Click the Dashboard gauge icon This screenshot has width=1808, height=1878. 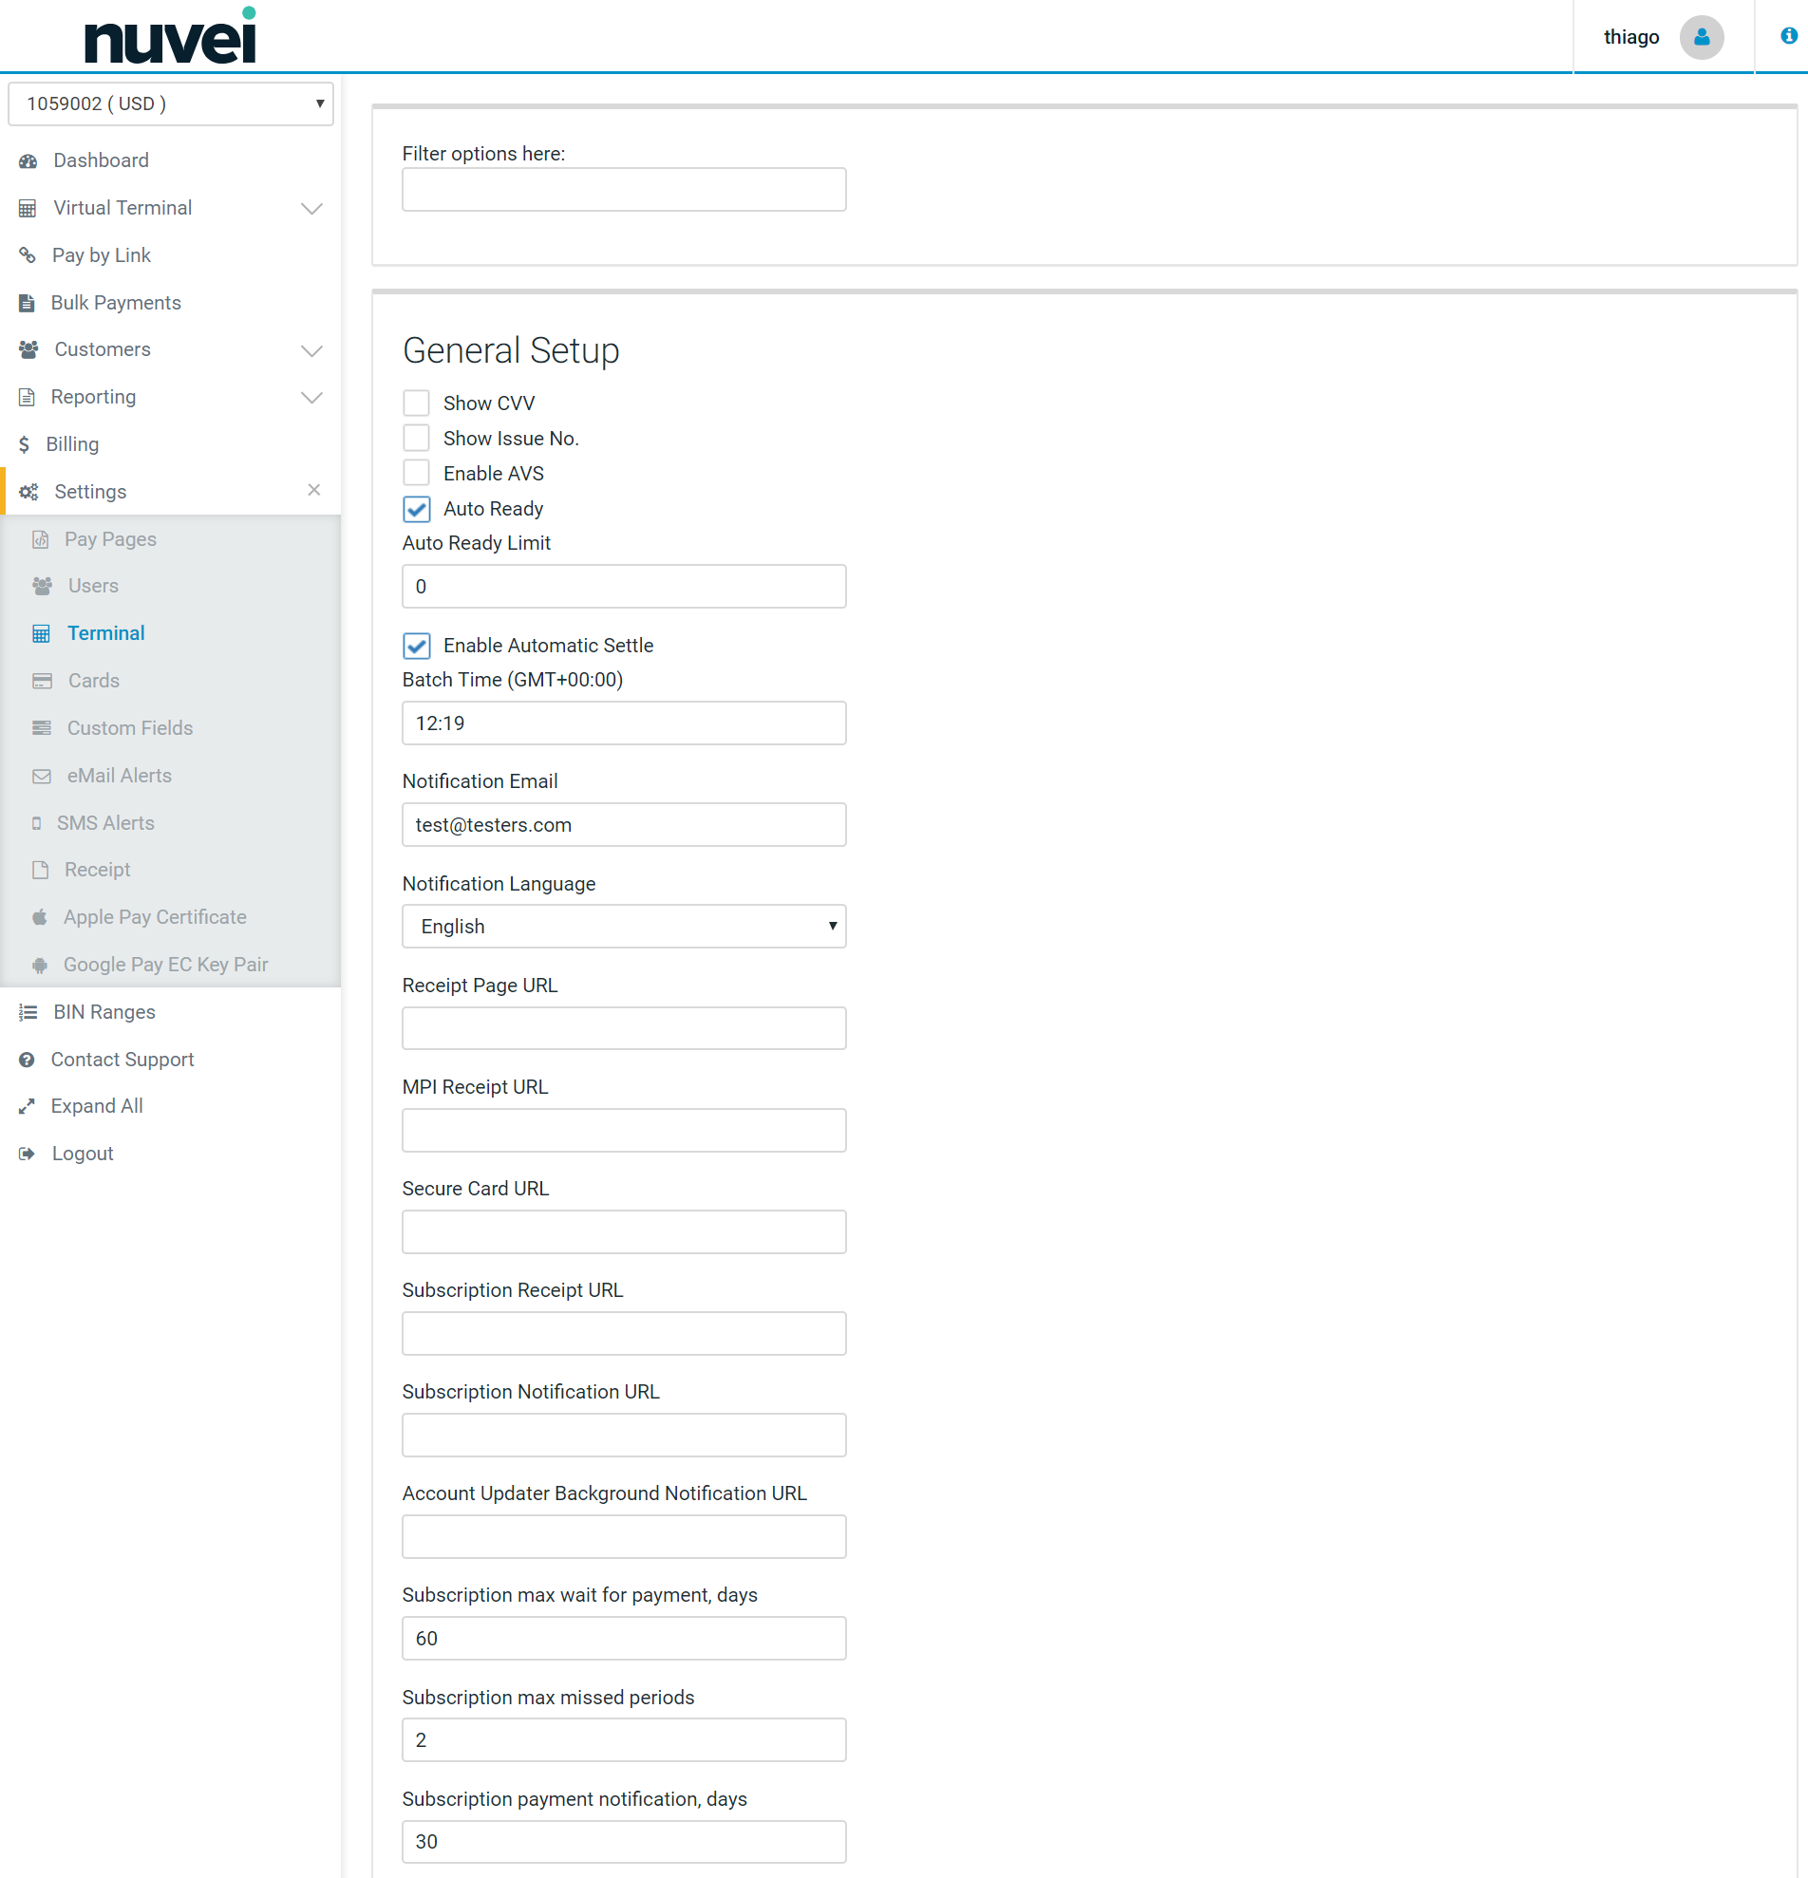click(28, 161)
